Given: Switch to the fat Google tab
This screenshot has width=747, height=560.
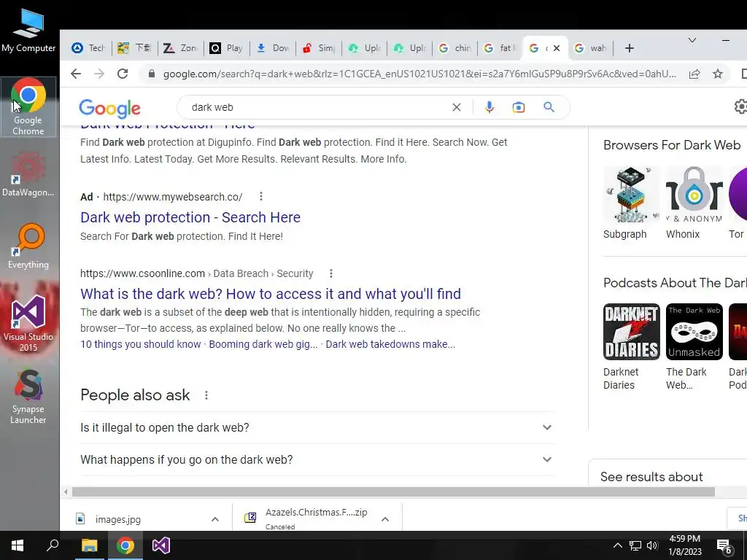Looking at the screenshot, I should pyautogui.click(x=500, y=48).
